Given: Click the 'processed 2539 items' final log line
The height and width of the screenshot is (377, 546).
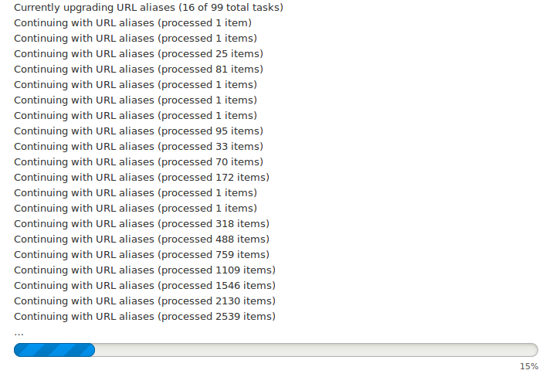Looking at the screenshot, I should pos(144,317).
